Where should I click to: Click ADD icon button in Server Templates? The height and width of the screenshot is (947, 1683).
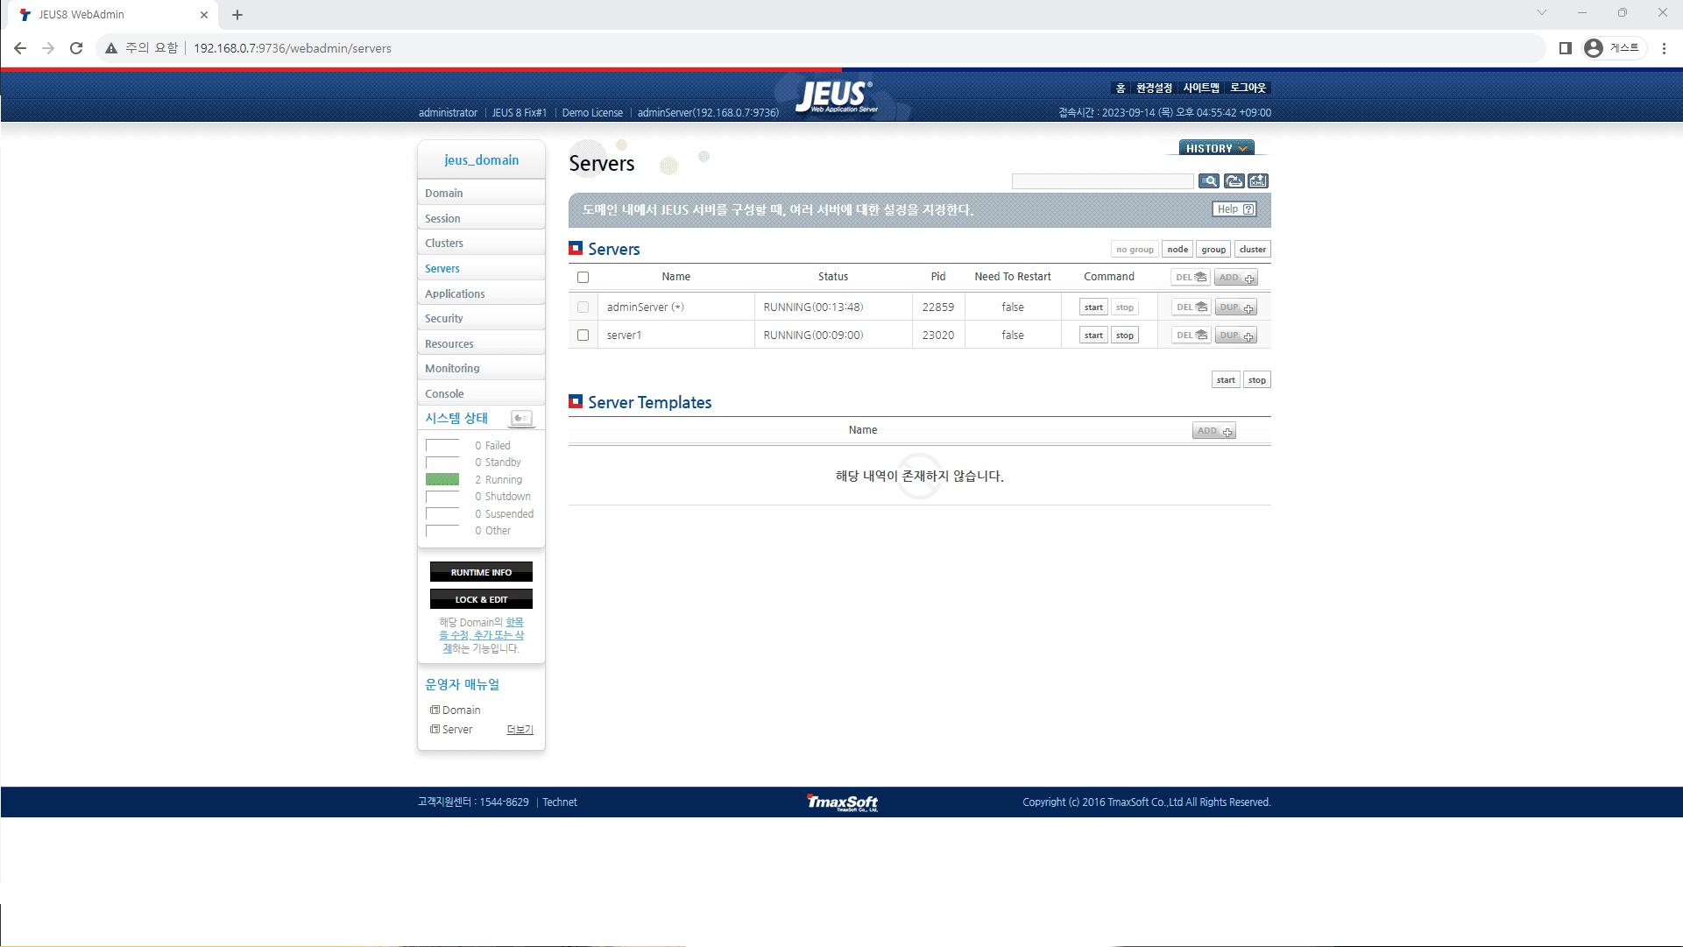pyautogui.click(x=1213, y=431)
